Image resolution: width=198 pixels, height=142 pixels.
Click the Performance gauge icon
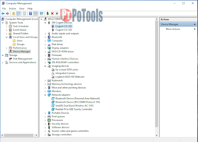point(10,48)
